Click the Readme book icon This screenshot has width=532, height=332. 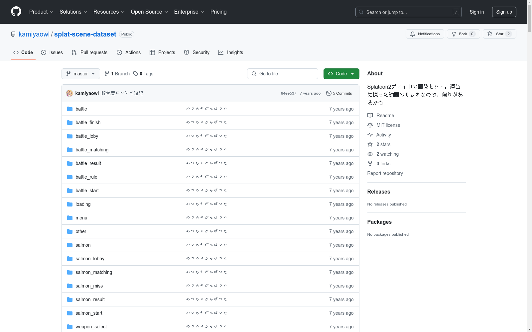tap(370, 116)
